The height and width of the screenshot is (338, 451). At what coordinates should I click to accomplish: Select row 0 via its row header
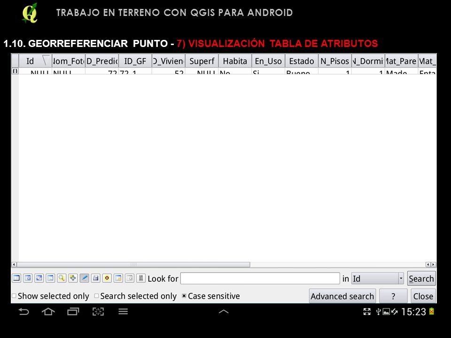pos(15,71)
